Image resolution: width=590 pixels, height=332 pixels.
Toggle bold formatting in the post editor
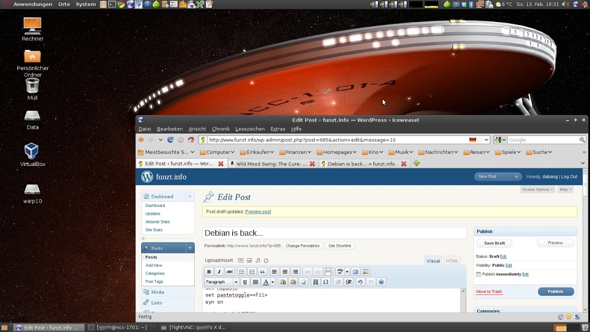click(x=209, y=271)
